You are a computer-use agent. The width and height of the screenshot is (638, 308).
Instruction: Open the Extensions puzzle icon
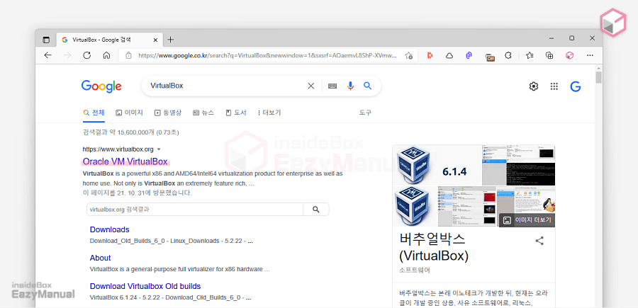point(508,55)
